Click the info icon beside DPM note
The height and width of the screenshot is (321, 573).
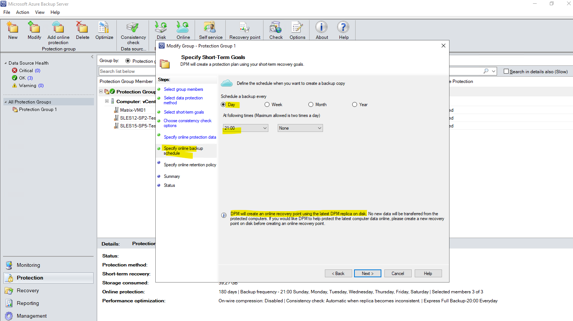point(224,215)
